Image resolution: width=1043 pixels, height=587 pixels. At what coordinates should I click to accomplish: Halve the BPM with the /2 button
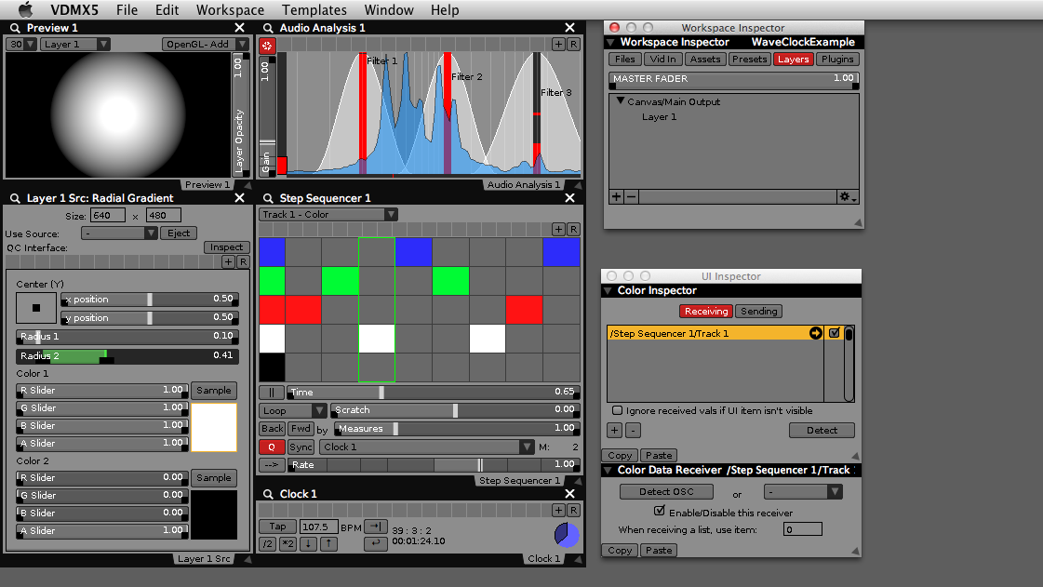[267, 544]
